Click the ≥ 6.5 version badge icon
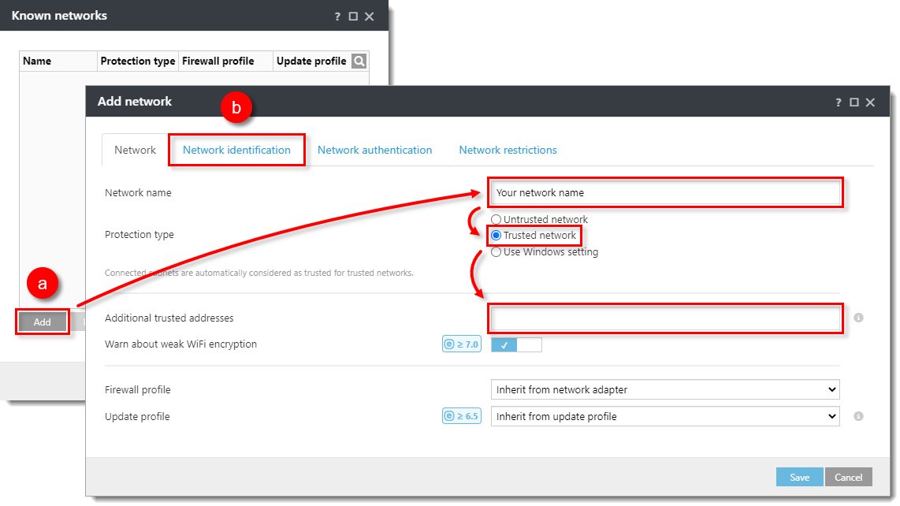This screenshot has width=900, height=506. pyautogui.click(x=461, y=416)
